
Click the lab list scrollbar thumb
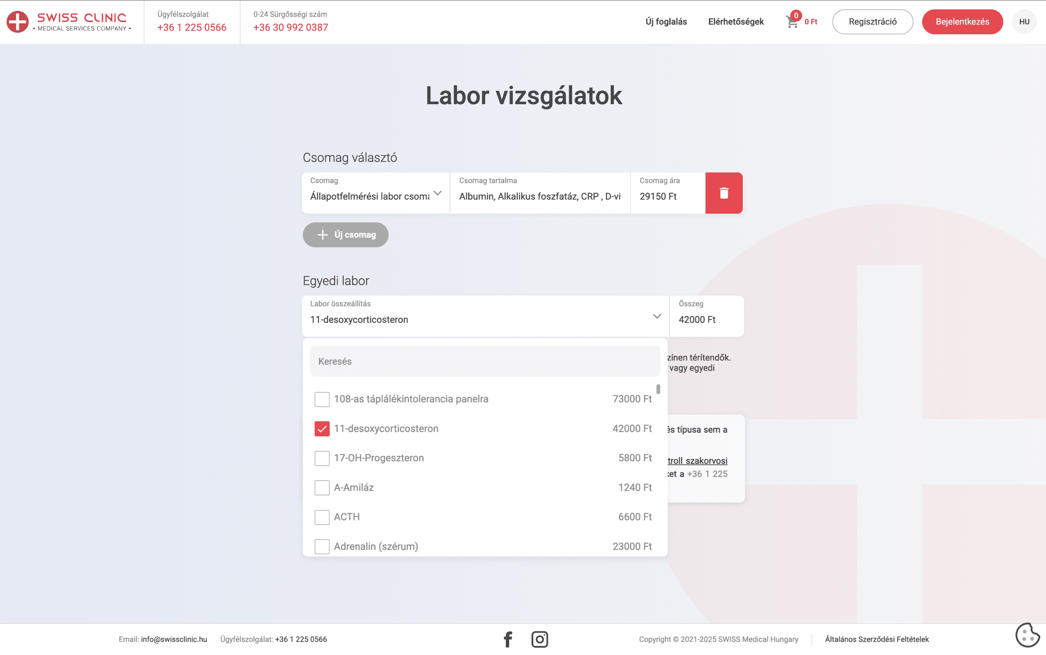click(x=658, y=389)
